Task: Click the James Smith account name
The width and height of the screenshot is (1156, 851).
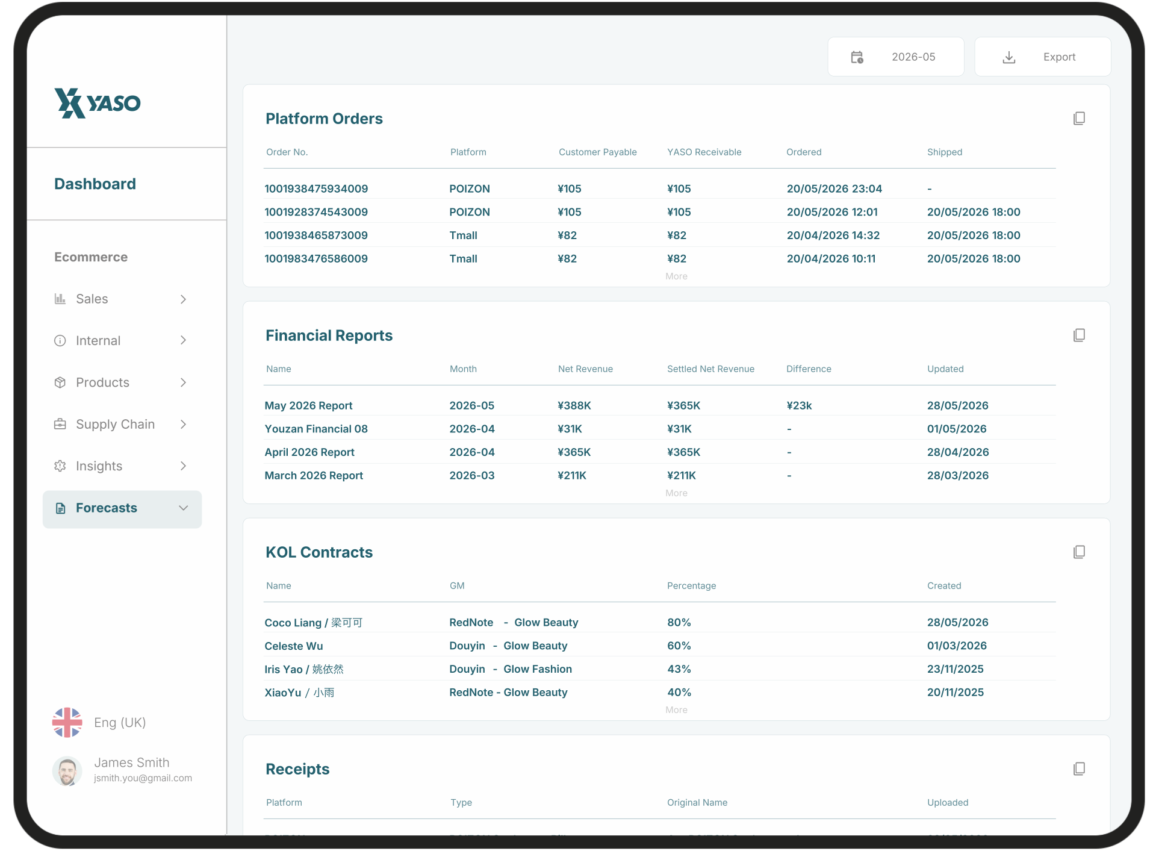Action: click(x=132, y=762)
